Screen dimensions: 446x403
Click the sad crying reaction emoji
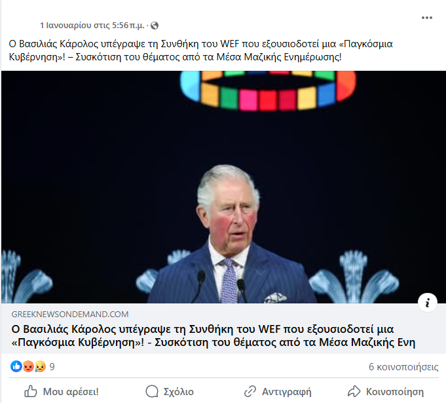[x=40, y=366]
